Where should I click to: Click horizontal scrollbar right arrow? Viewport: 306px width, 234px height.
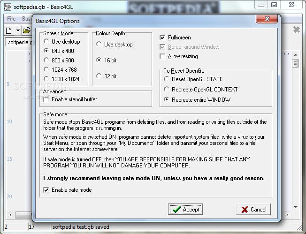coord(288,215)
